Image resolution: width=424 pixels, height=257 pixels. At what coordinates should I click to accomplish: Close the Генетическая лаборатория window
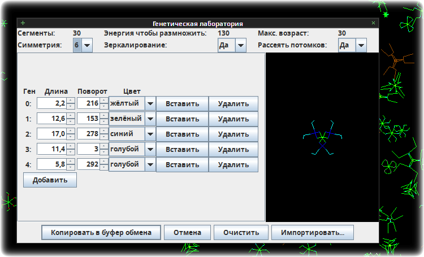coord(373,23)
